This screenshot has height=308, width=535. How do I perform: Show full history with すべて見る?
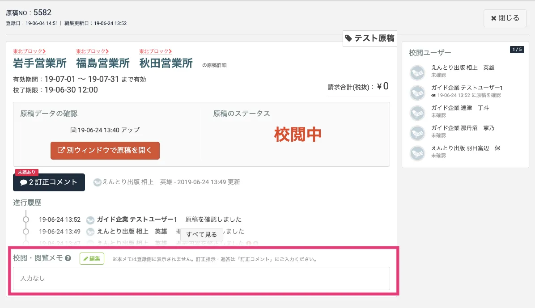coord(201,235)
